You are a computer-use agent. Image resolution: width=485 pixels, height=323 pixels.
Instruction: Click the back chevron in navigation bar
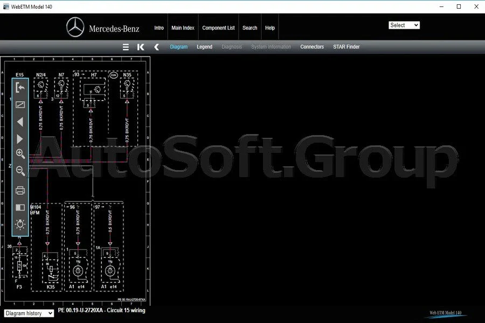(x=156, y=47)
